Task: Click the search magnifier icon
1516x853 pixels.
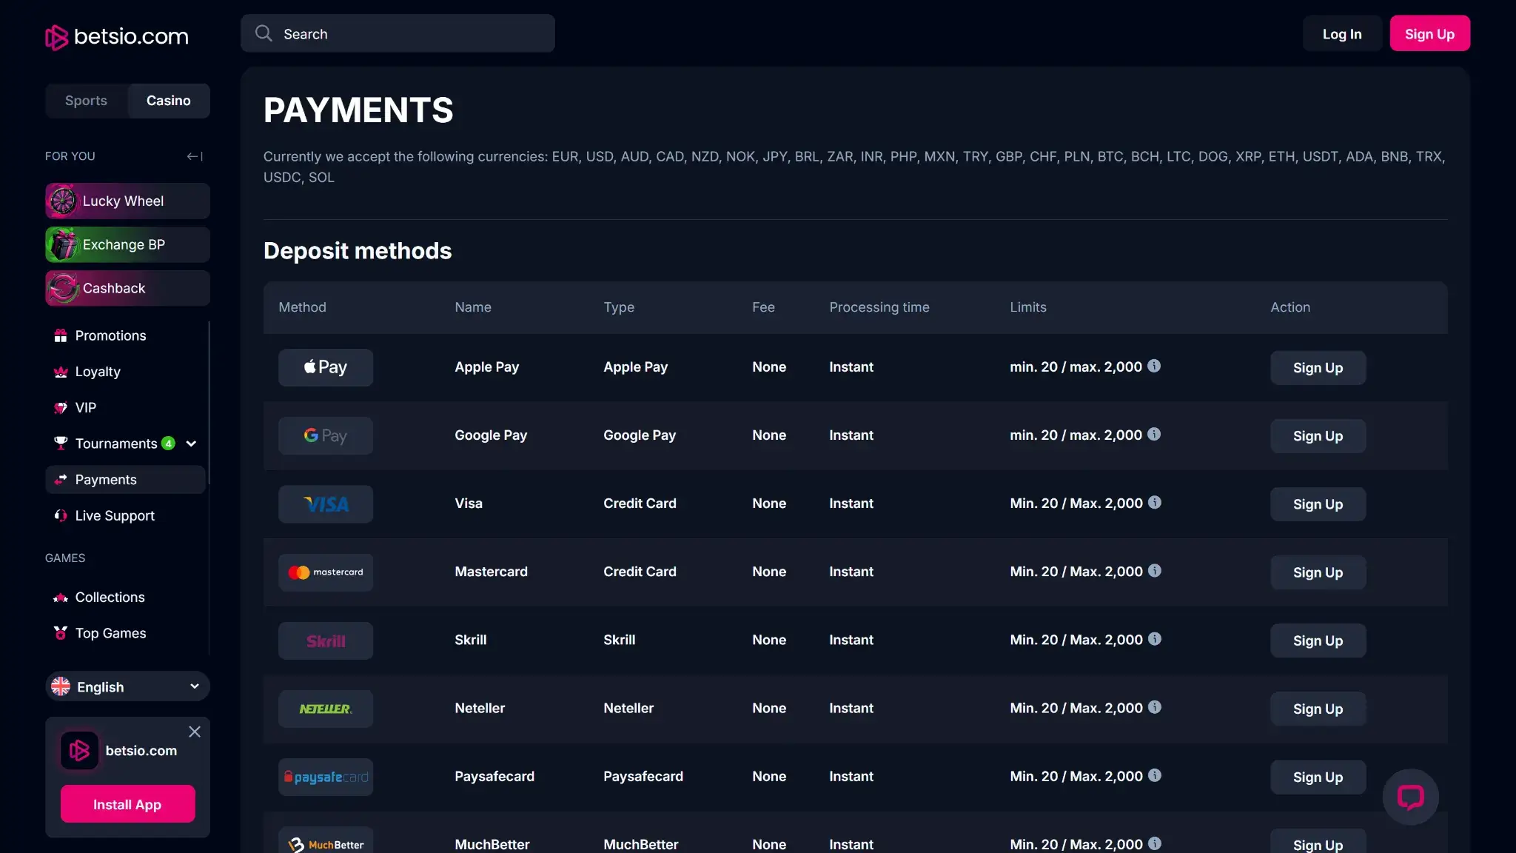Action: (x=264, y=33)
